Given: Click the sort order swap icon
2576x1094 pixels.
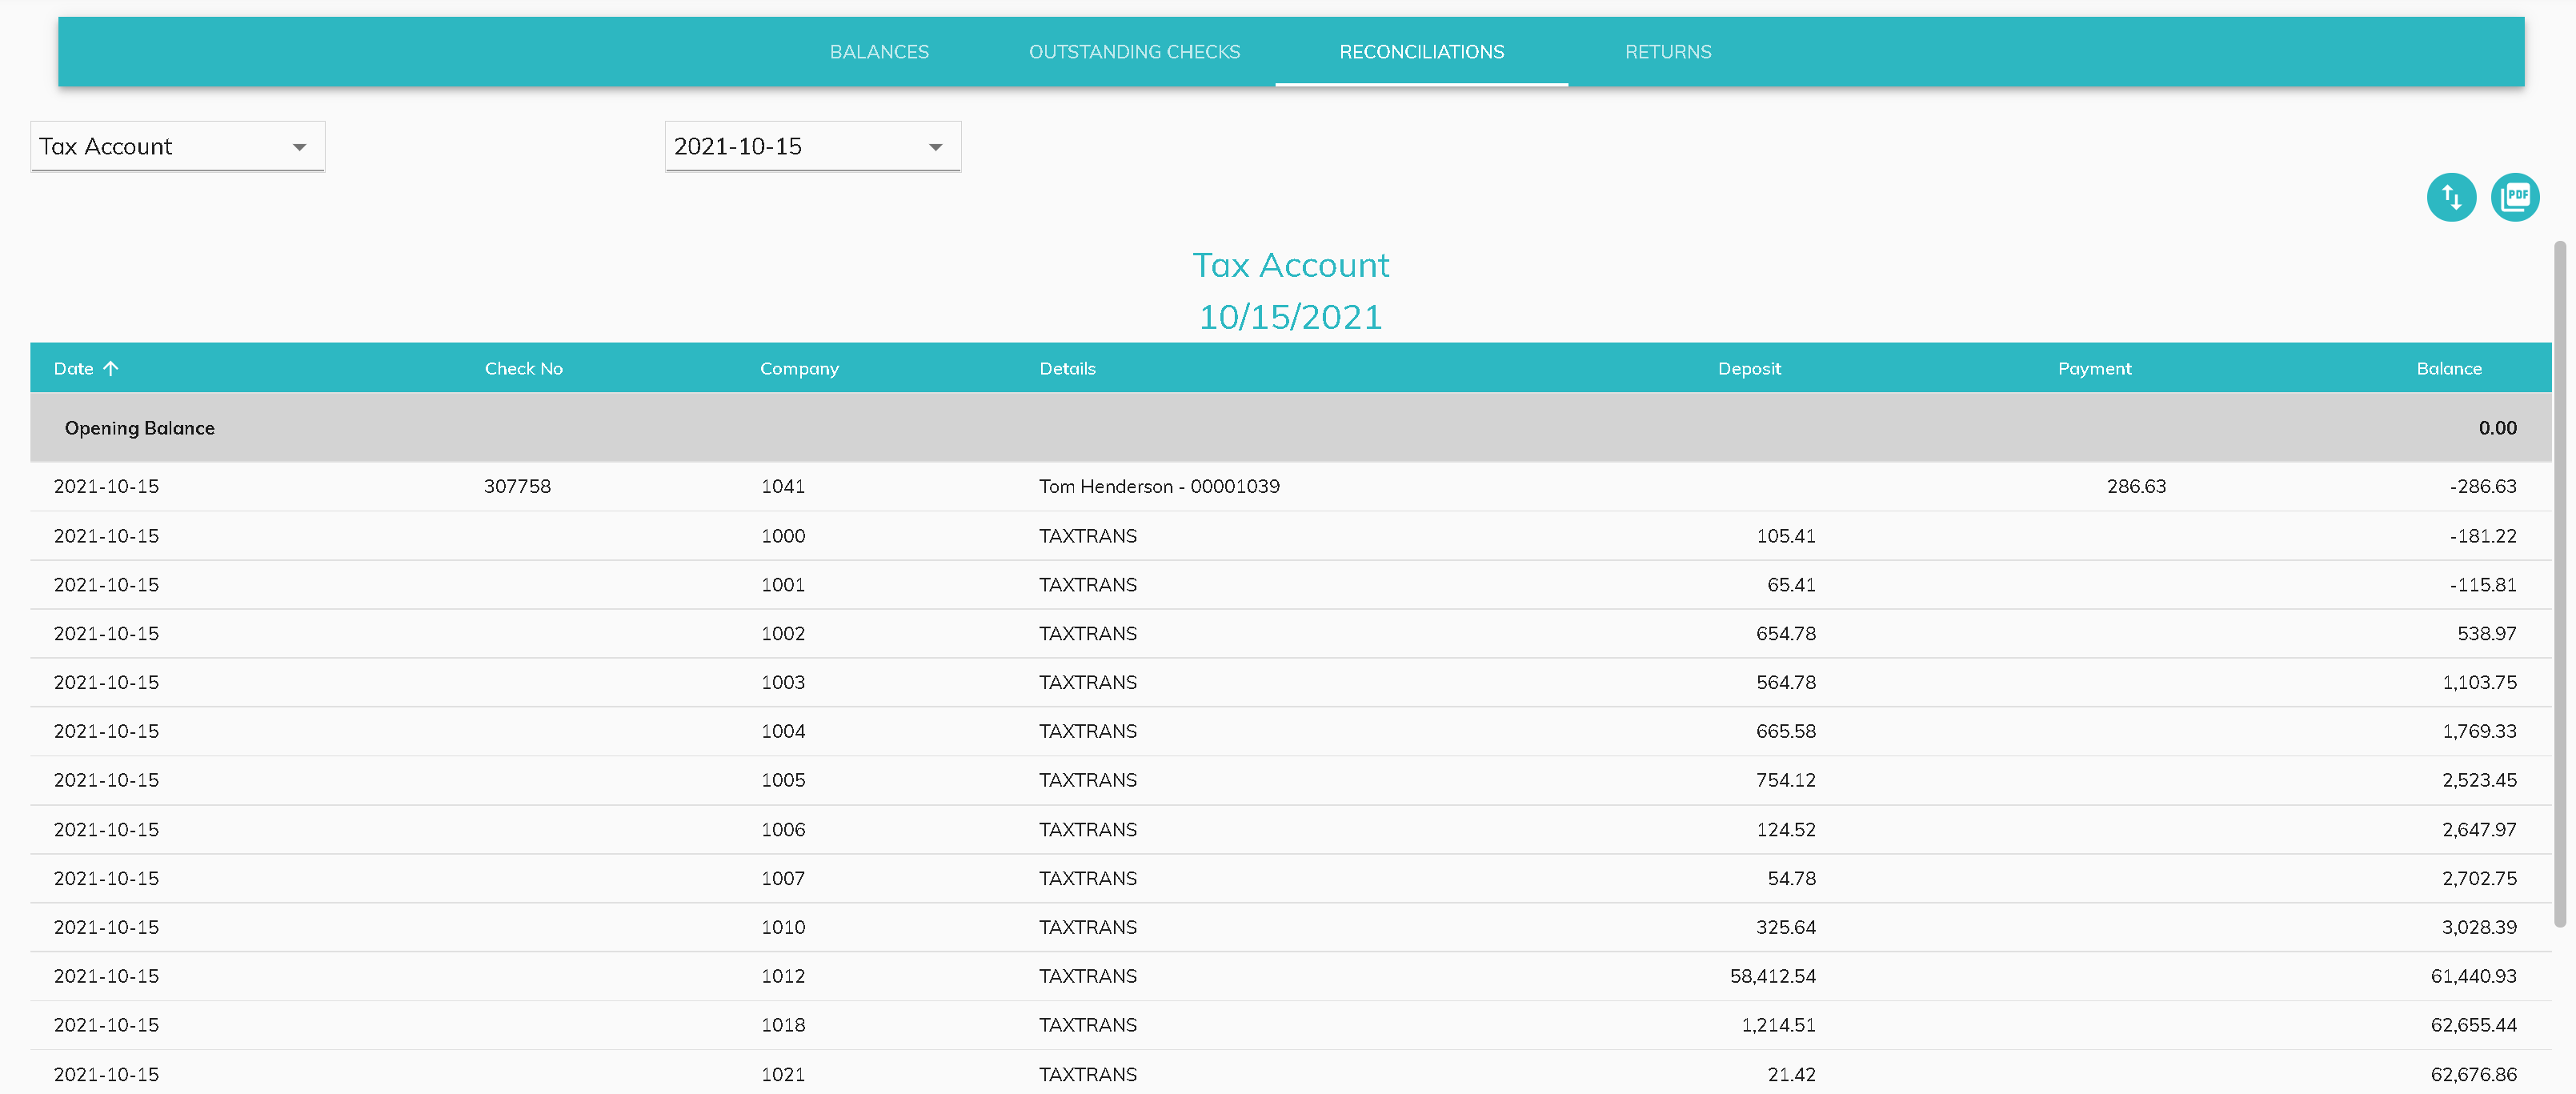Looking at the screenshot, I should click(2450, 197).
